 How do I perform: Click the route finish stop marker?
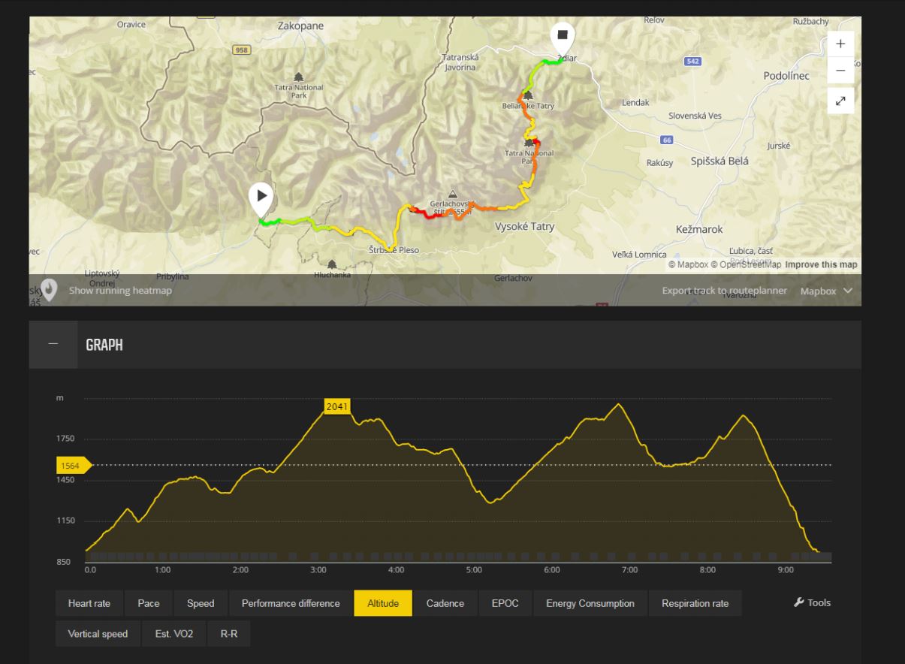coord(562,35)
